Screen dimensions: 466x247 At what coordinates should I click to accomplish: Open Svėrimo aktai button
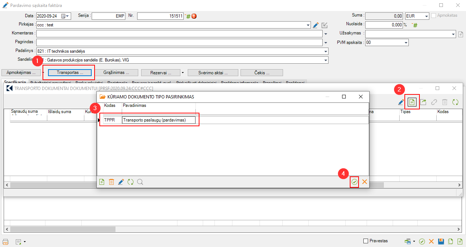213,72
